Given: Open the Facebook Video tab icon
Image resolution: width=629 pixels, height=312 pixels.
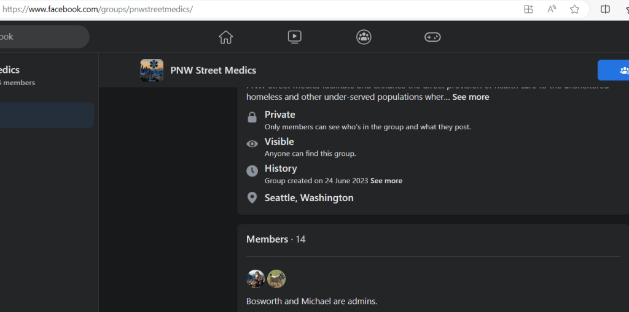Looking at the screenshot, I should [295, 37].
